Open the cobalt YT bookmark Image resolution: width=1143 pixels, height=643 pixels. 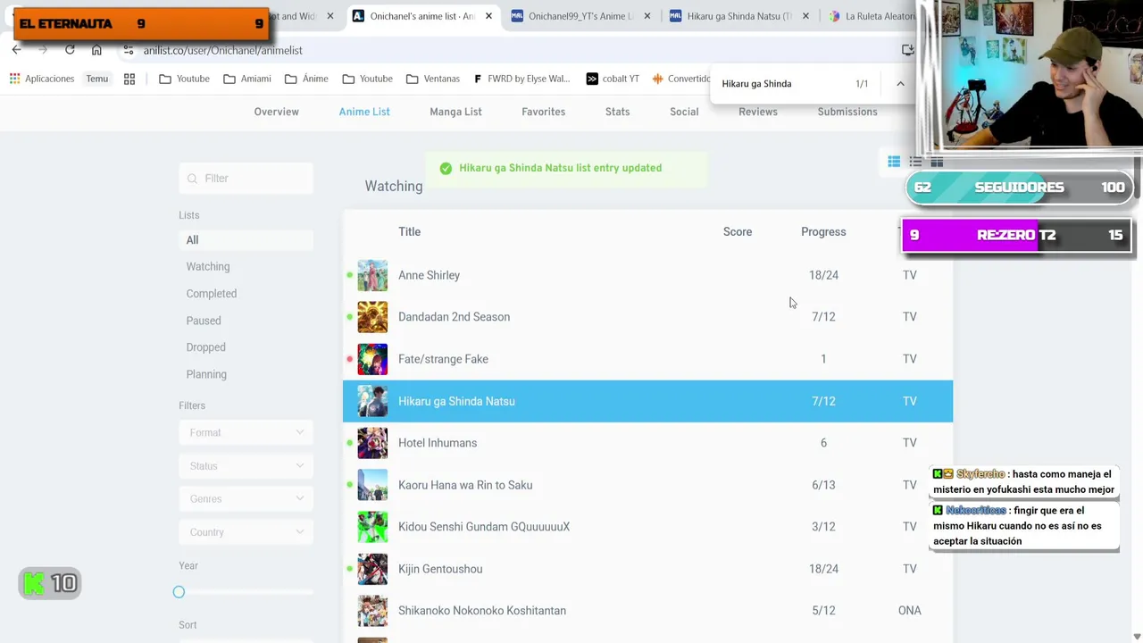pyautogui.click(x=613, y=79)
